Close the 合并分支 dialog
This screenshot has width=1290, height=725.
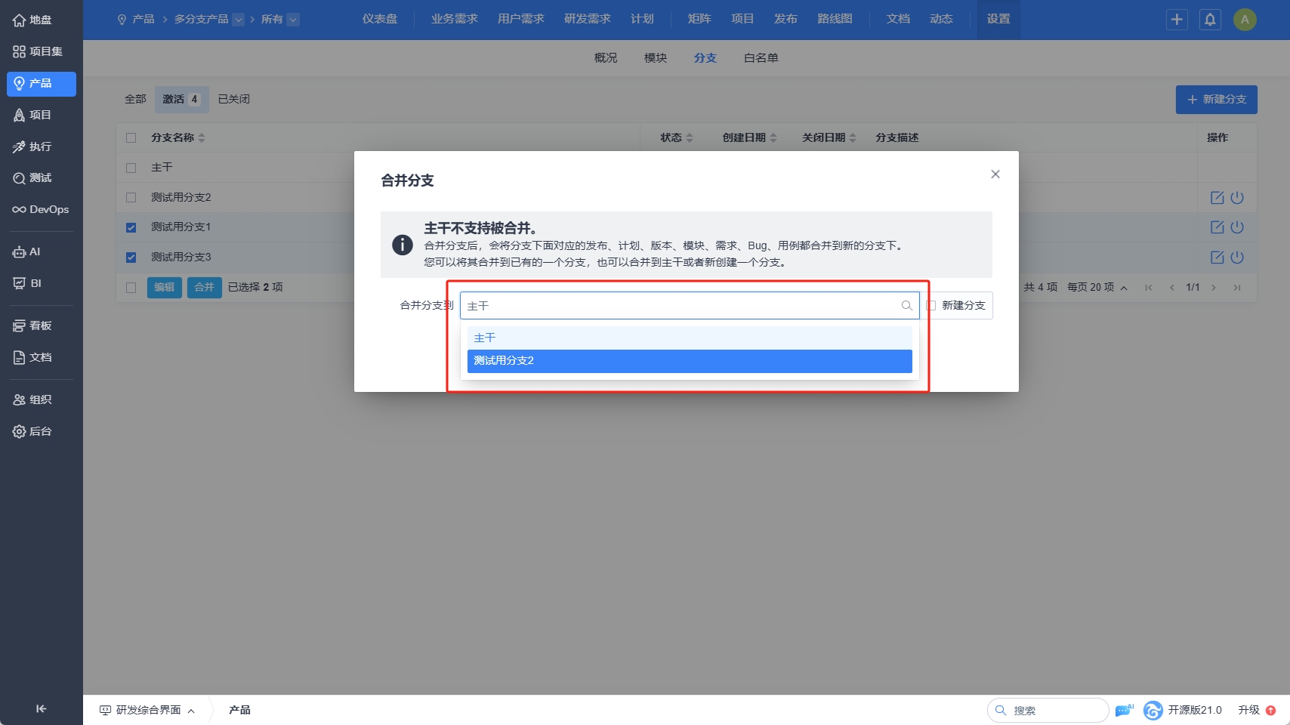tap(995, 174)
